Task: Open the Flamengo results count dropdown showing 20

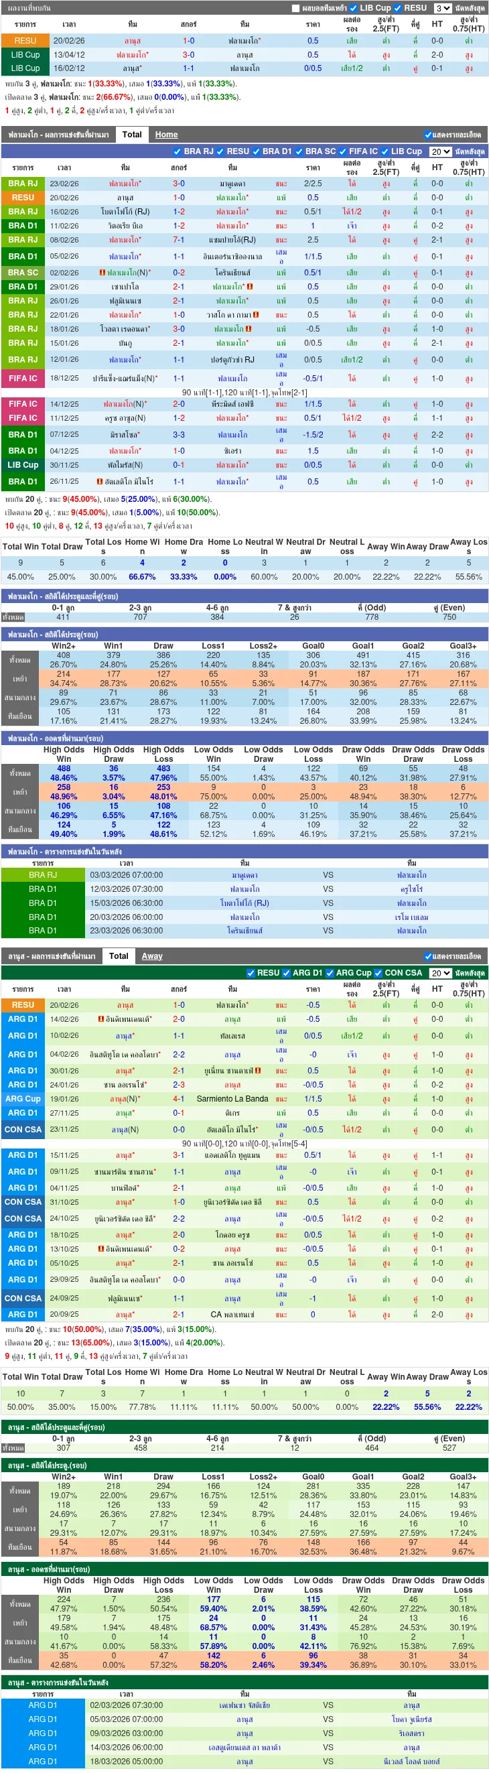Action: tap(440, 151)
